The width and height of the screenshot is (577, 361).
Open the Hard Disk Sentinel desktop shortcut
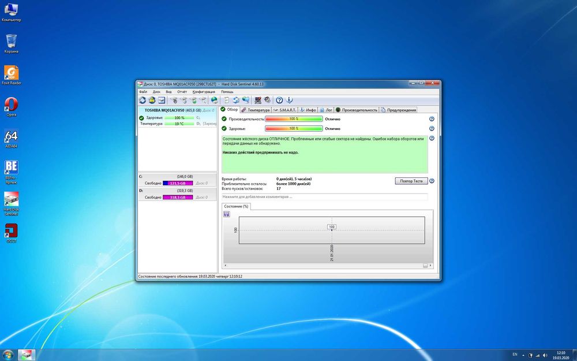point(11,204)
